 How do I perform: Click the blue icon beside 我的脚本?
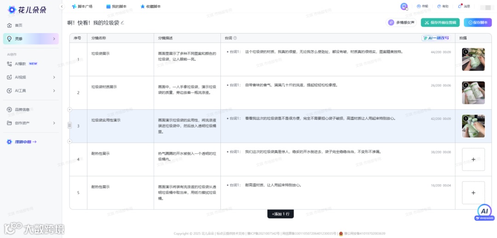tap(109, 6)
